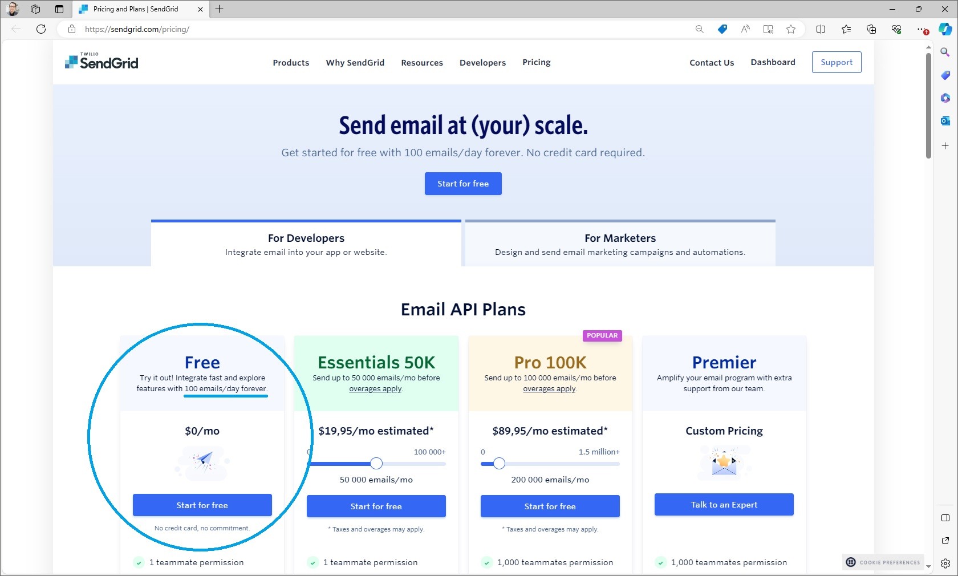Click Essentials overages apply link
Viewport: 958px width, 576px height.
coord(376,389)
